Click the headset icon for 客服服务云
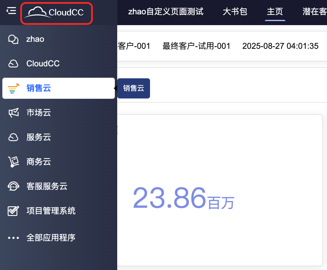The width and height of the screenshot is (327, 270). [x=13, y=186]
